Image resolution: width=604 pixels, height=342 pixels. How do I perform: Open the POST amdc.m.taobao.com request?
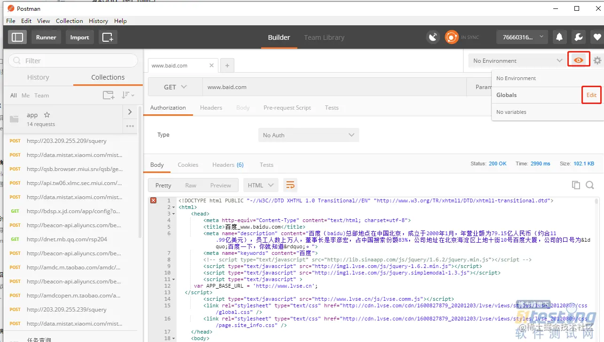70,267
